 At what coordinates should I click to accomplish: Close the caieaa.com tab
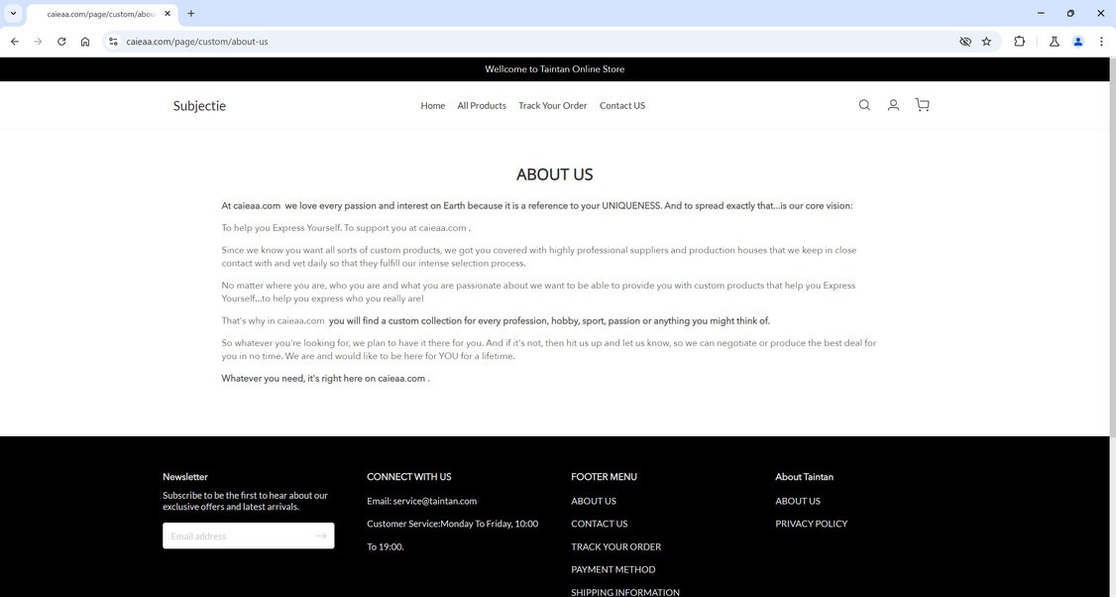coord(167,14)
